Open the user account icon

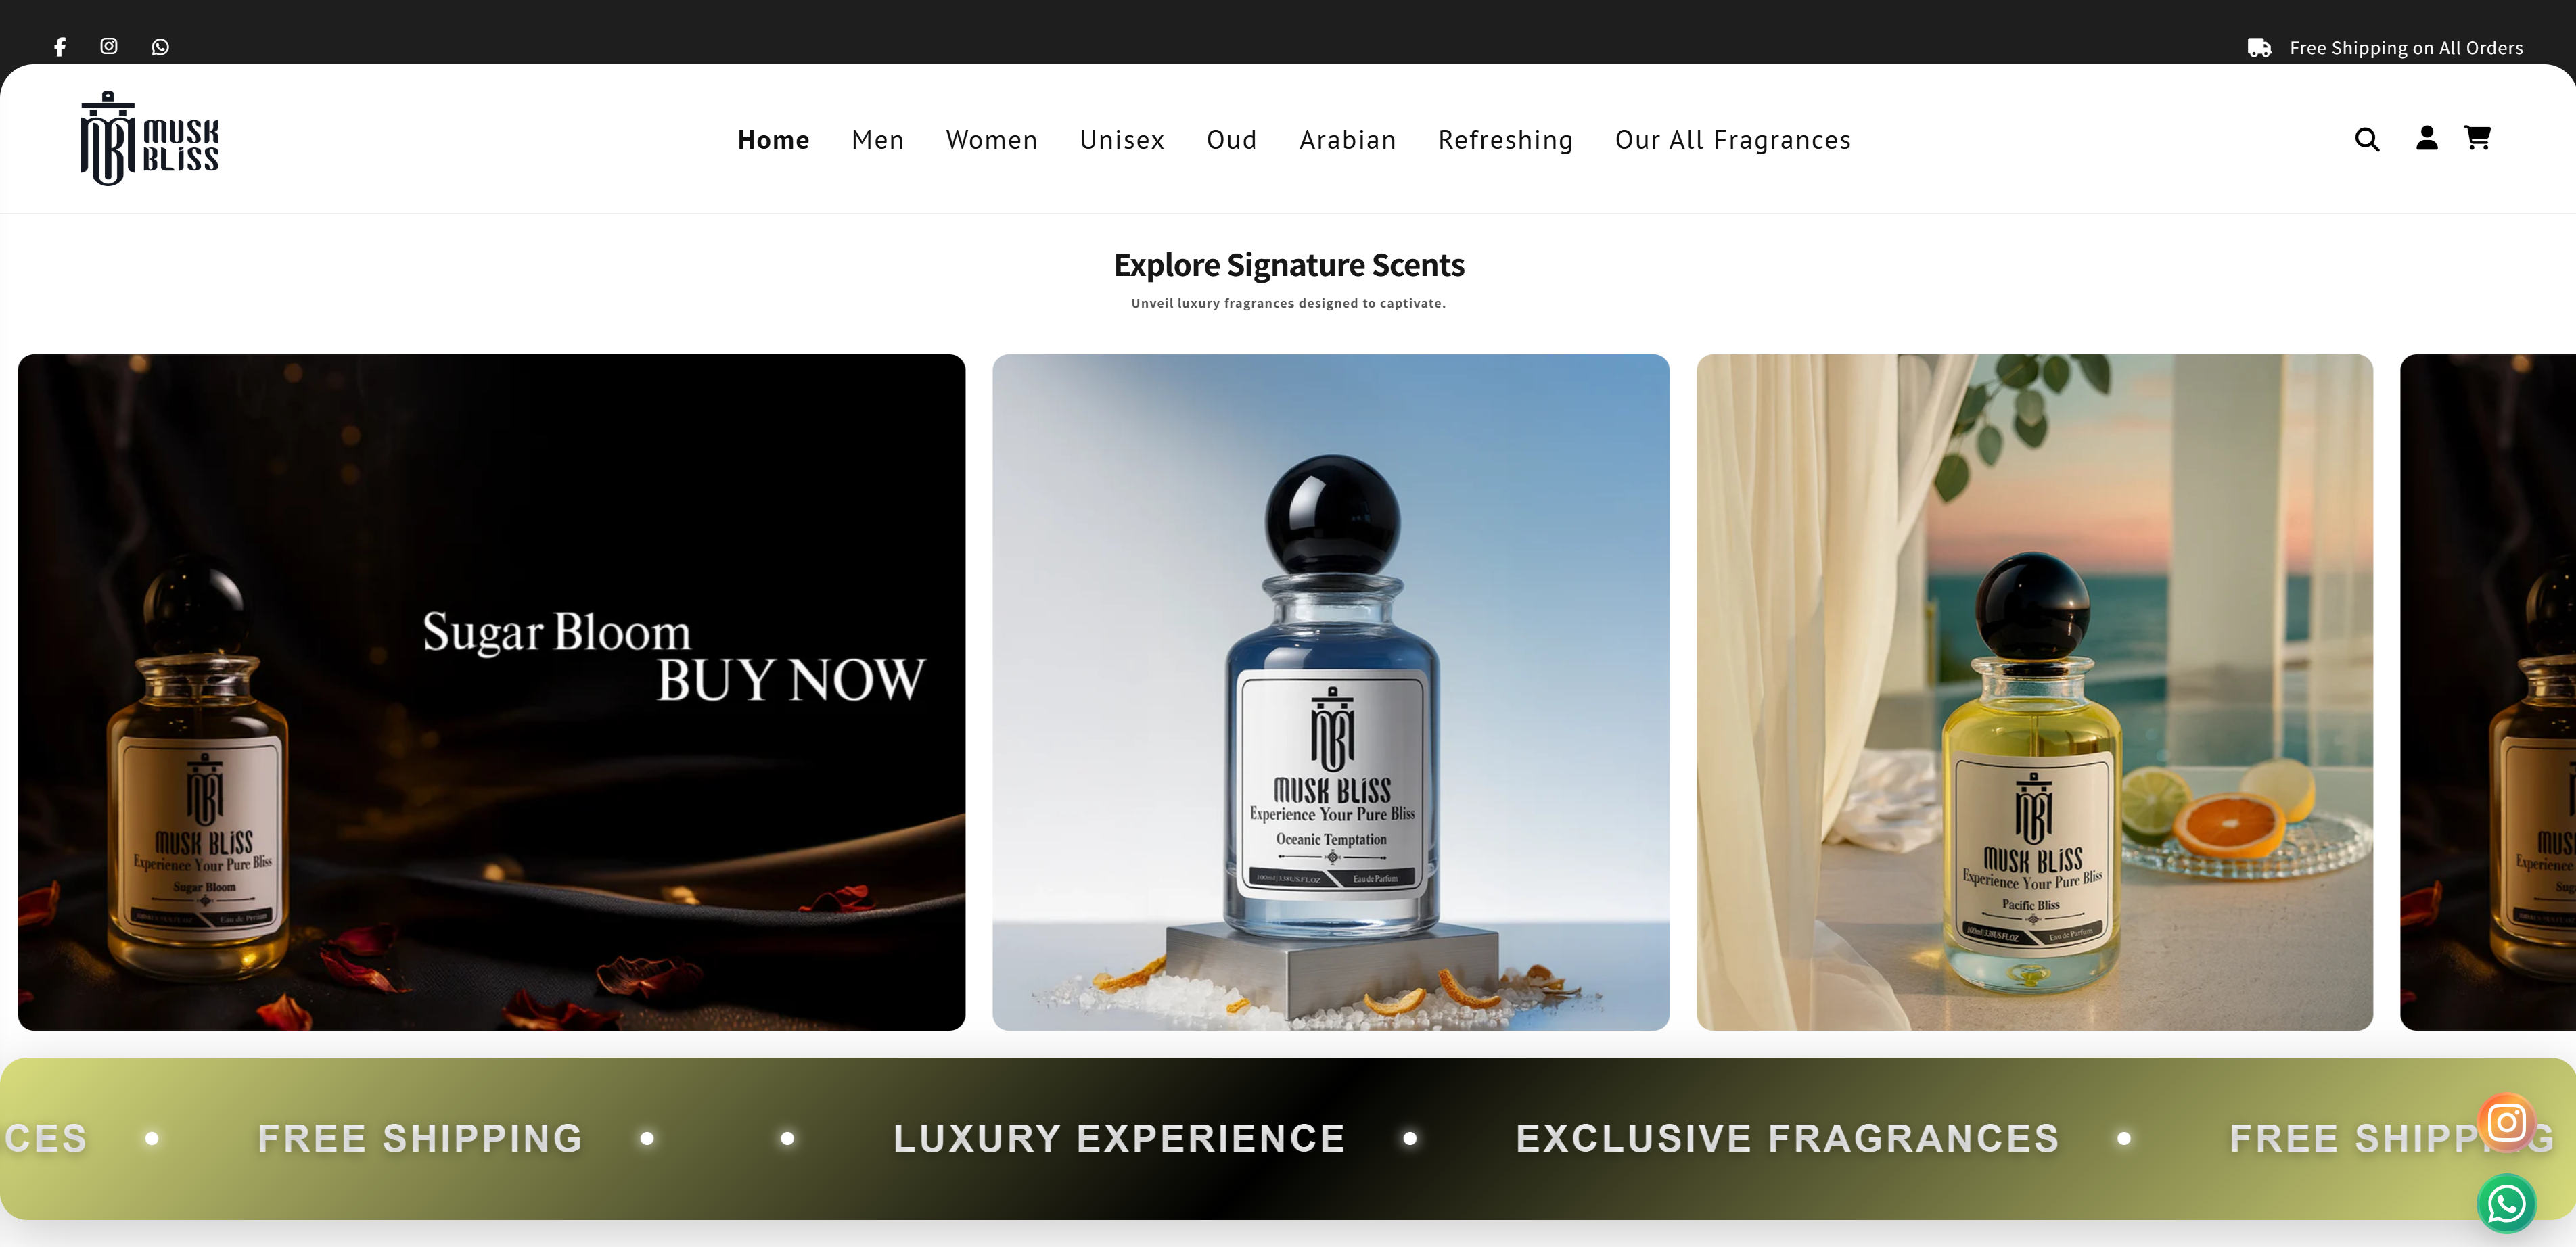(2426, 138)
